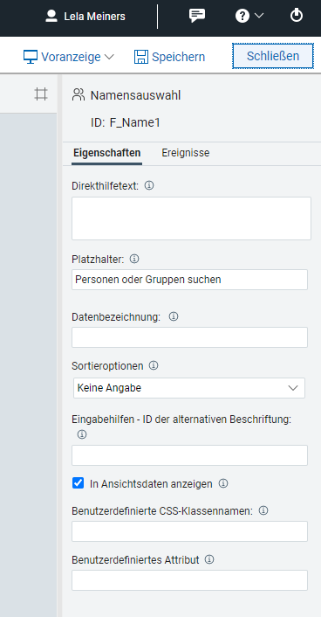Click the power logout icon
This screenshot has height=617, width=321.
(x=297, y=16)
